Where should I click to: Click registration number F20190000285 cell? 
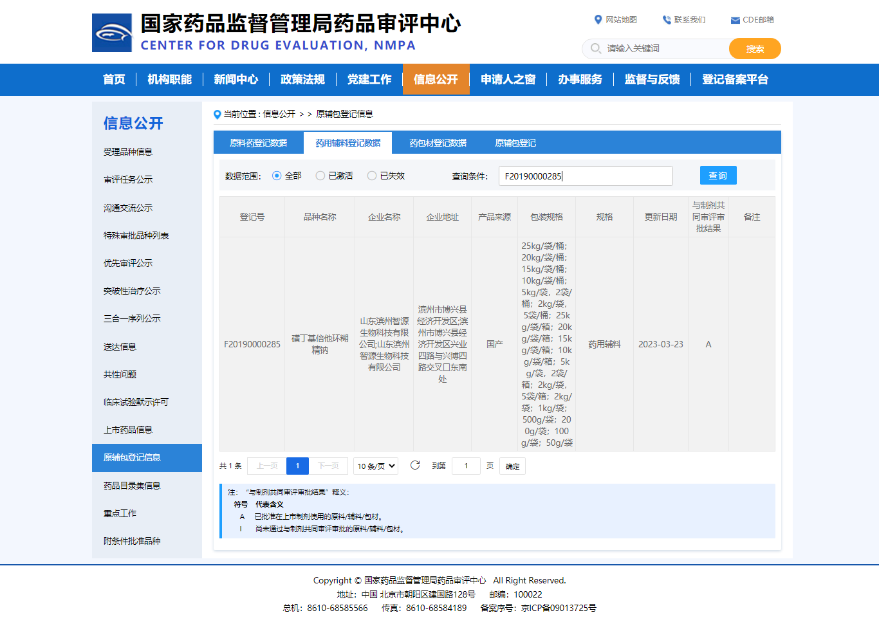click(x=252, y=344)
